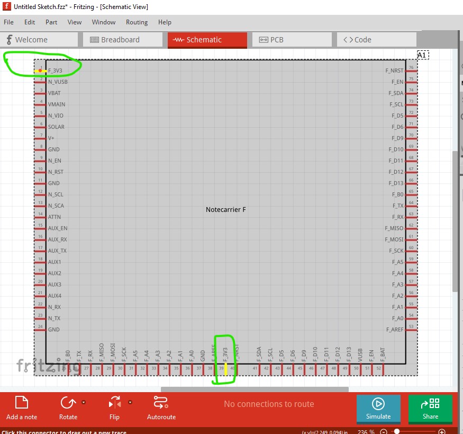Click the 236 % zoom field
Viewport: 463px width, 434px height.
tap(366, 432)
